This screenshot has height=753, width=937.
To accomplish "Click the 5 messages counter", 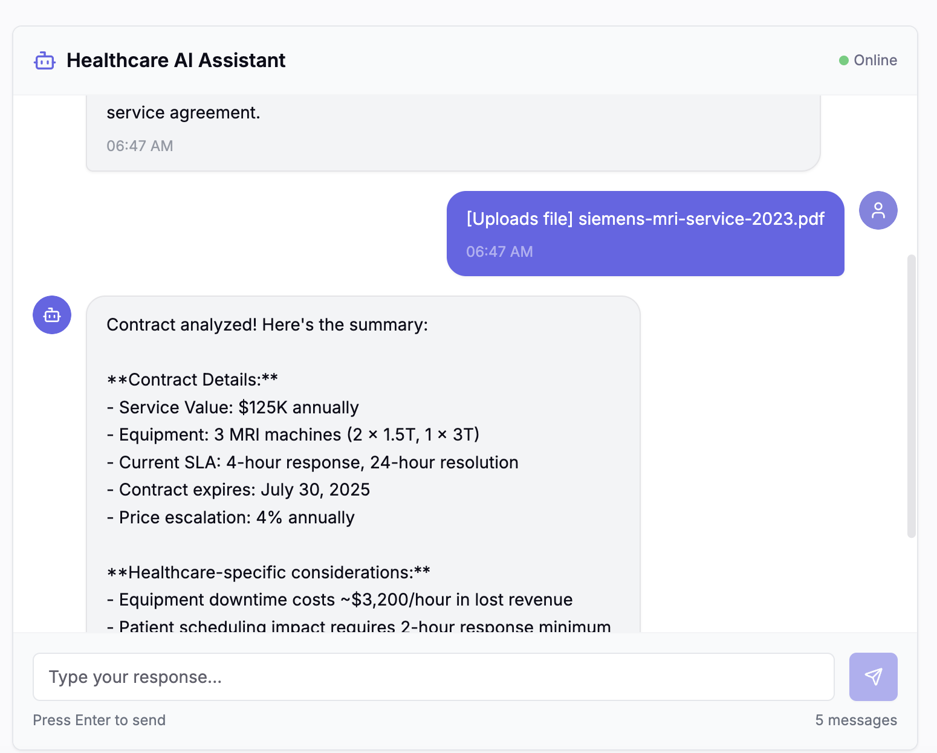I will [856, 720].
